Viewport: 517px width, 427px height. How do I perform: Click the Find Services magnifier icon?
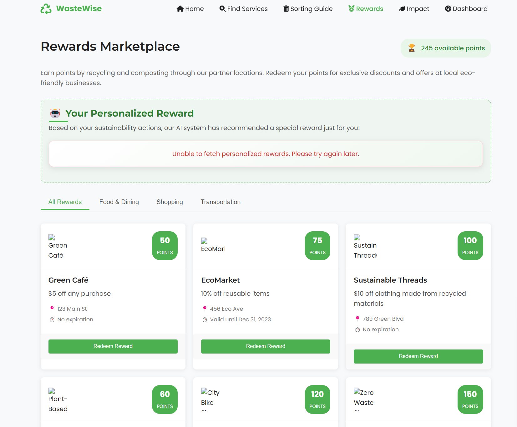pyautogui.click(x=222, y=8)
